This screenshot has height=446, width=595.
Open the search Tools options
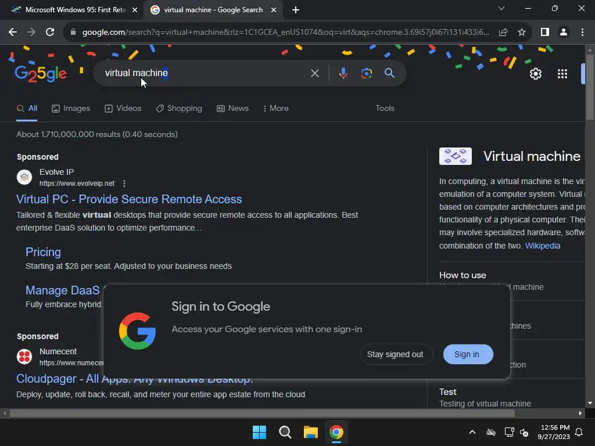tap(385, 109)
